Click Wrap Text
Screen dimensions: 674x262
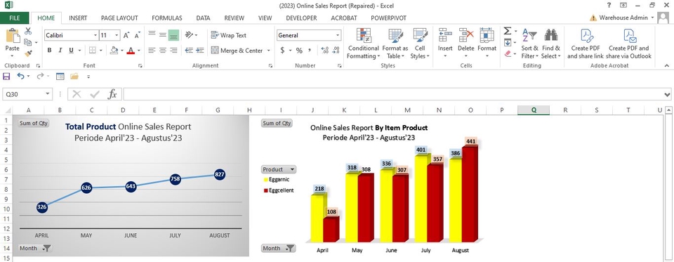pyautogui.click(x=229, y=35)
